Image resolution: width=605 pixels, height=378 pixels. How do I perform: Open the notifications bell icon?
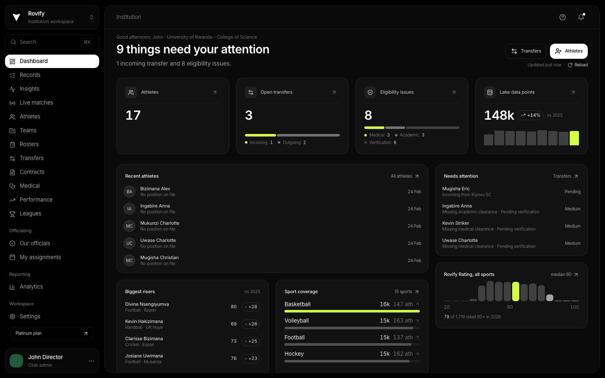coord(581,17)
